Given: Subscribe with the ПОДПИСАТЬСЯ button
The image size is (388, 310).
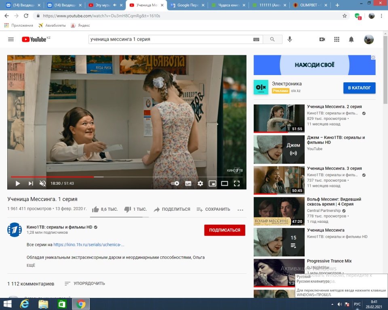Looking at the screenshot, I should [225, 230].
